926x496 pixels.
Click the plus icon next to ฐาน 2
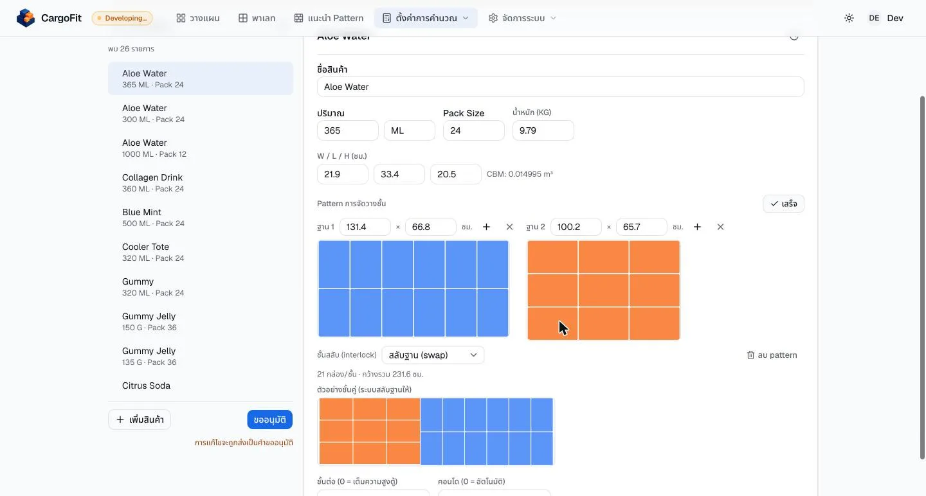(697, 227)
